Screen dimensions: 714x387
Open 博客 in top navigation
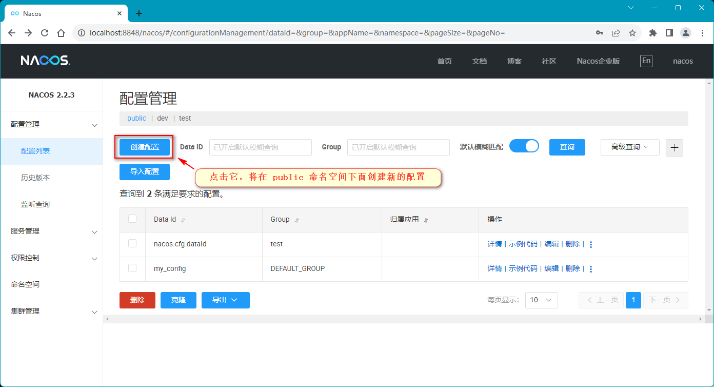pos(514,61)
